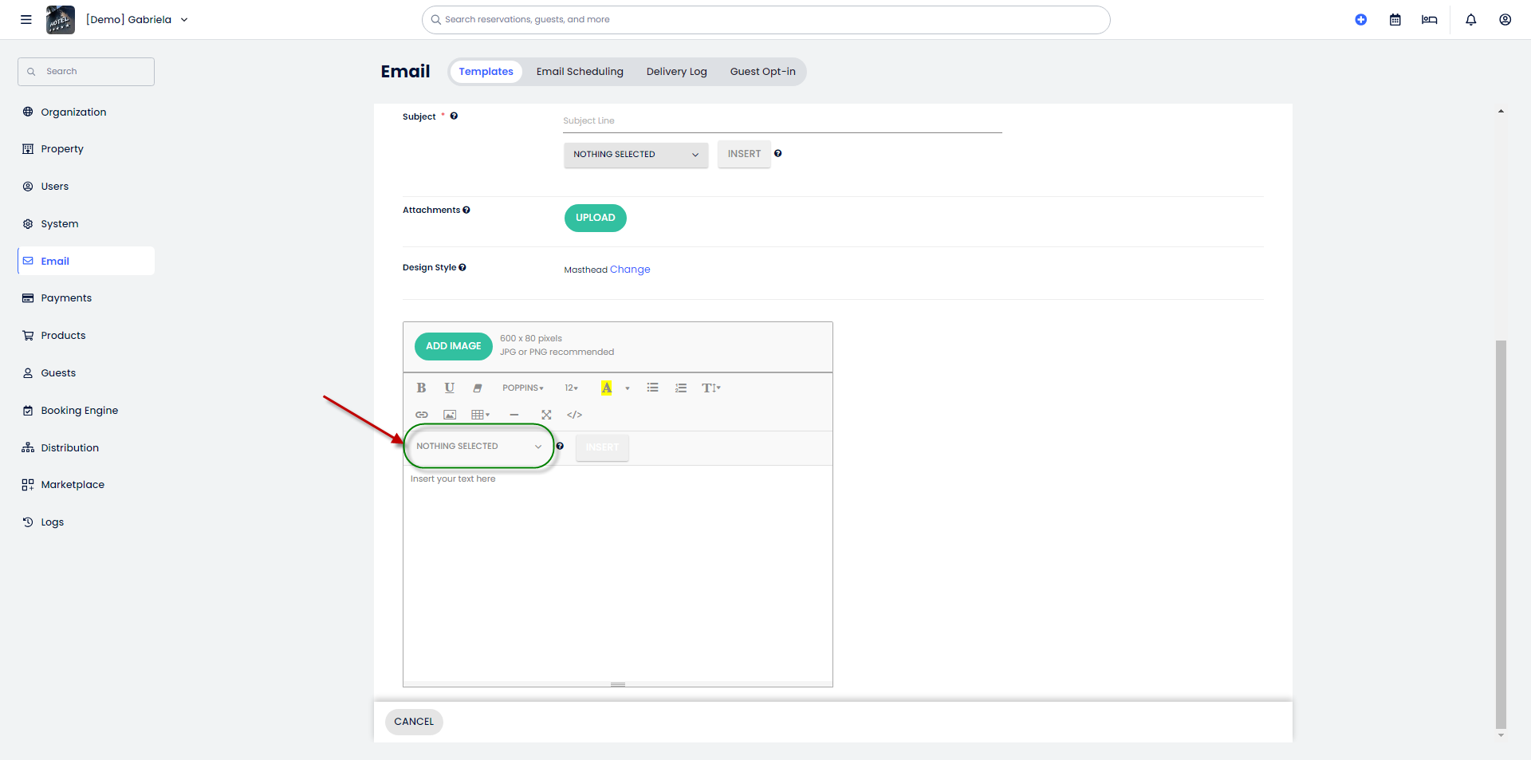Toggle underline formatting in the editor

[450, 388]
